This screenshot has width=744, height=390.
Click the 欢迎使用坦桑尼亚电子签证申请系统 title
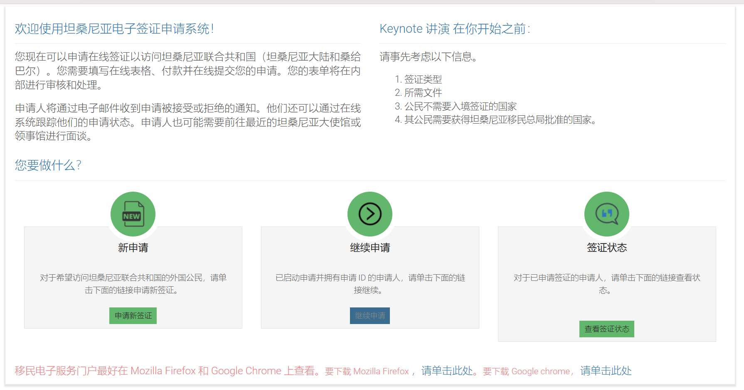[114, 29]
